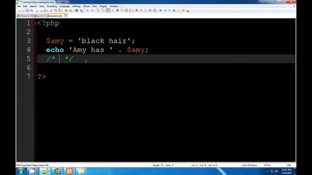Image resolution: width=312 pixels, height=175 pixels.
Task: Click the Open file toolbar icon
Action: point(22,10)
